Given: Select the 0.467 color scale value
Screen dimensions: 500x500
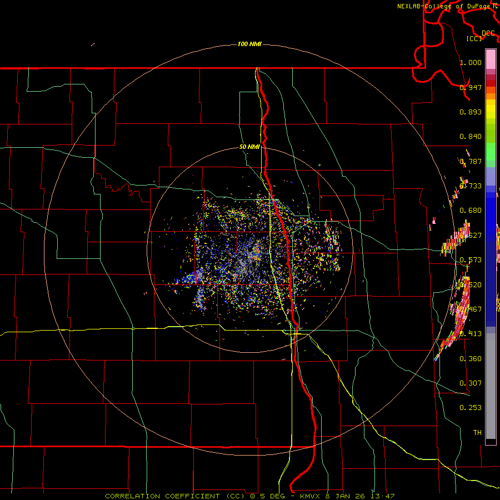Looking at the screenshot, I should coord(471,309).
